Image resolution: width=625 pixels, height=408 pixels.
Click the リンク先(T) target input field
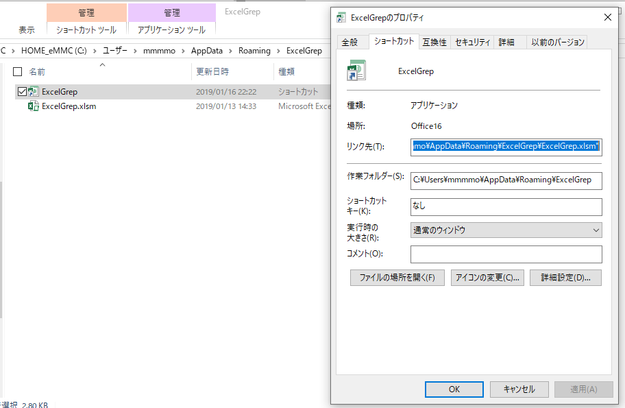[506, 147]
